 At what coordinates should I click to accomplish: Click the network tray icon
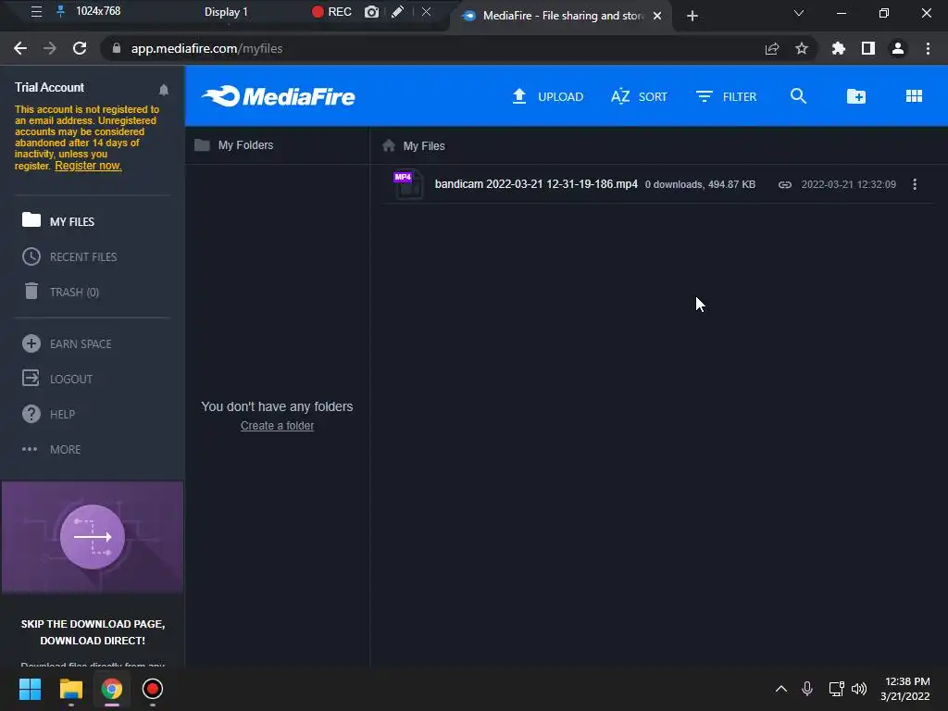(837, 689)
